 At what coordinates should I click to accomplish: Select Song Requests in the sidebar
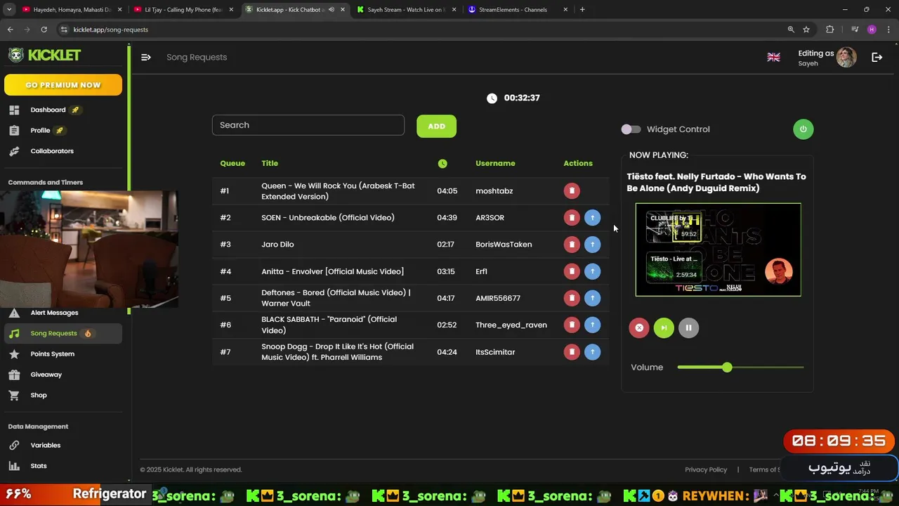click(63, 333)
